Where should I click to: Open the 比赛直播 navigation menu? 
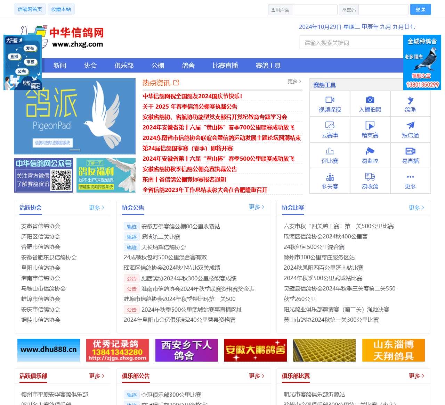coord(225,65)
